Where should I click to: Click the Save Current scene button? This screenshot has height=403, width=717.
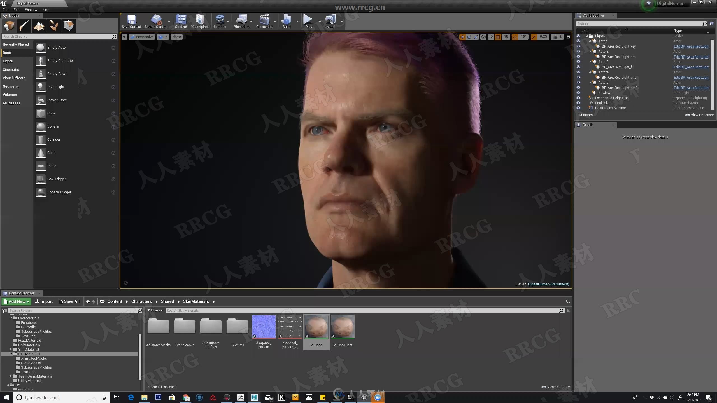[131, 21]
